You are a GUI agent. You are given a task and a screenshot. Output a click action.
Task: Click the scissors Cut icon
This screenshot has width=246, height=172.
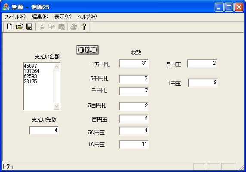pos(42,27)
